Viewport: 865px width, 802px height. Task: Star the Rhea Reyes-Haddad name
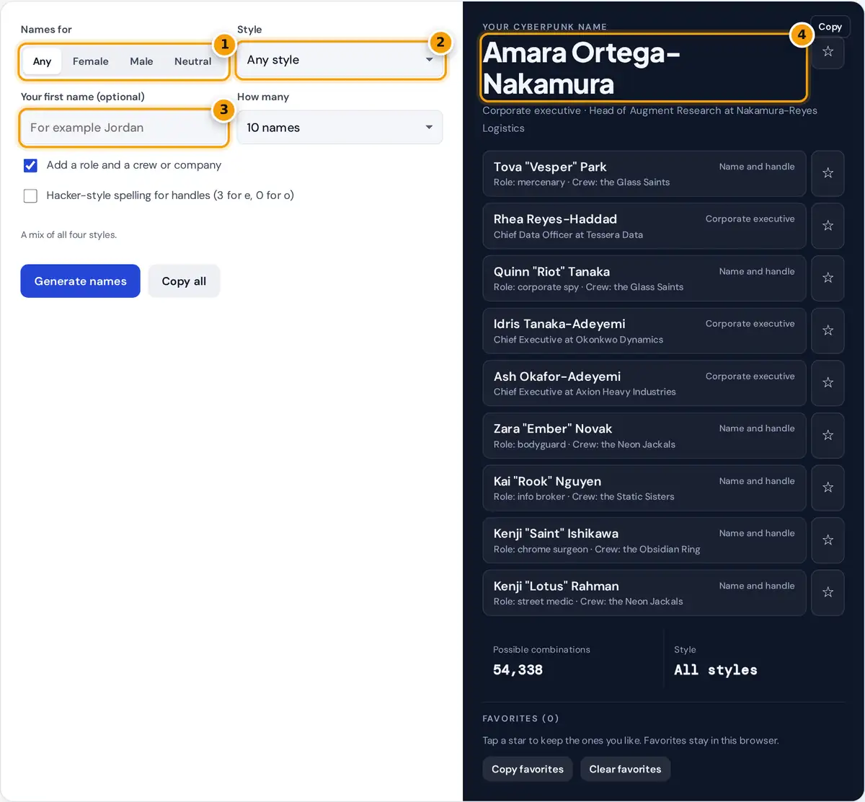tap(828, 226)
